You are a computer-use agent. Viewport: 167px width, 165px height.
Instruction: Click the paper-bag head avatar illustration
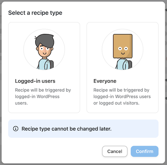tap(122, 49)
